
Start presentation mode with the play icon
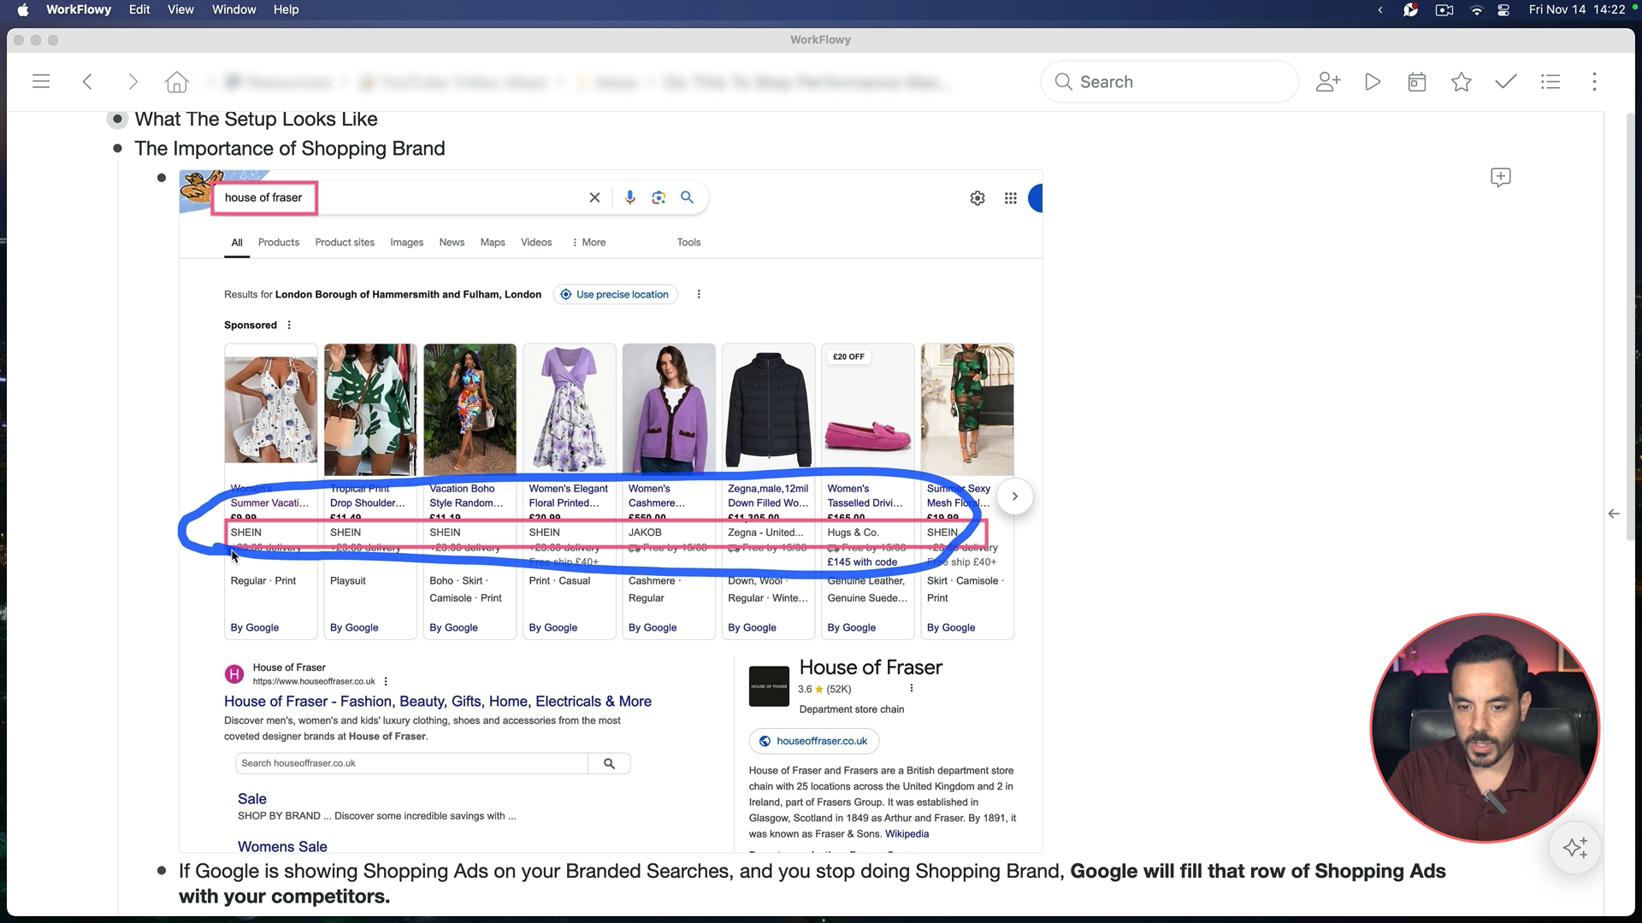[x=1373, y=81]
